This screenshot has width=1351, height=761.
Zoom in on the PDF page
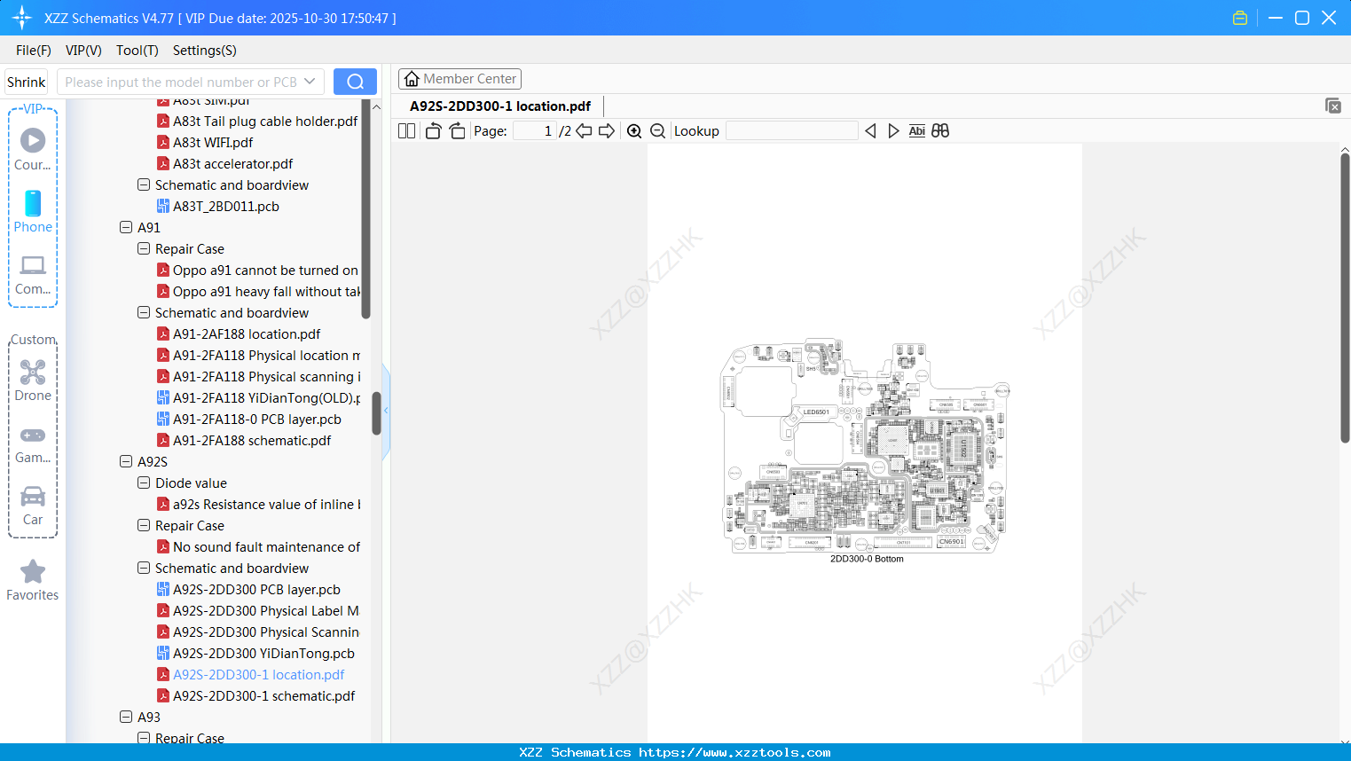(634, 130)
